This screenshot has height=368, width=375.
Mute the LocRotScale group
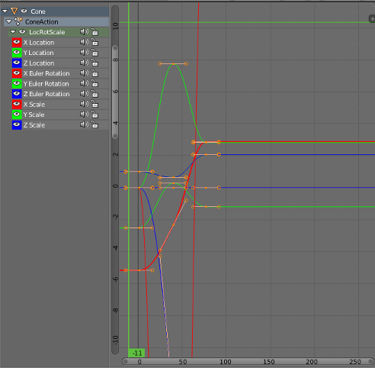tap(84, 32)
